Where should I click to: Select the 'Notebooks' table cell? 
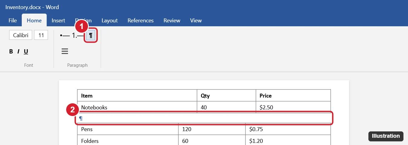click(x=137, y=107)
